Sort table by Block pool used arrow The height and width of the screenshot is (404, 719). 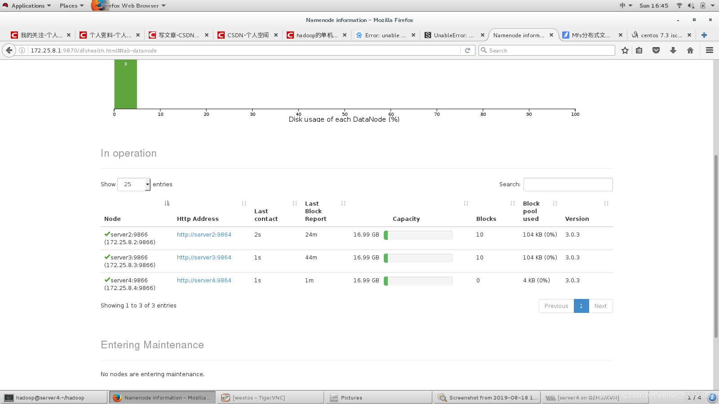pos(555,203)
